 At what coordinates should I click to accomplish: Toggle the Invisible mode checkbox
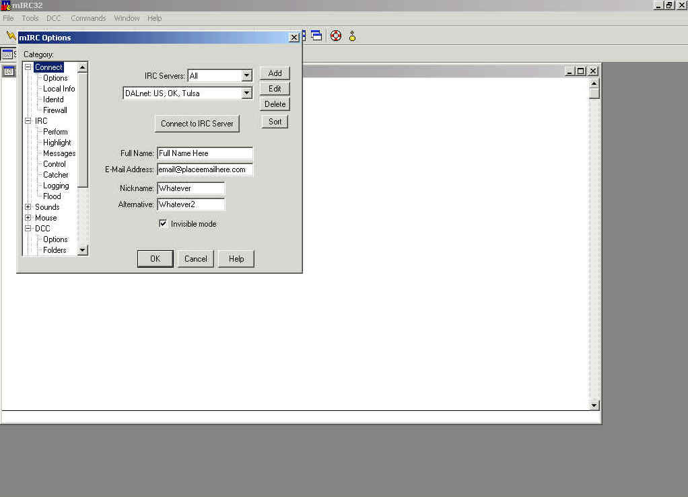[163, 223]
